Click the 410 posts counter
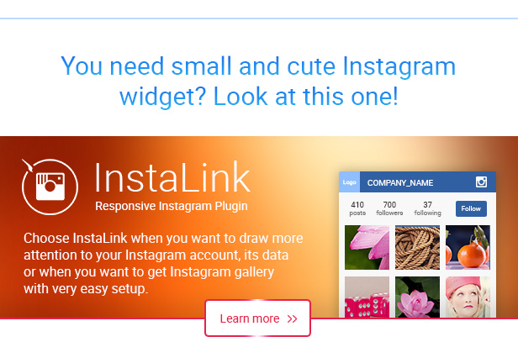The image size is (518, 363). (x=357, y=208)
